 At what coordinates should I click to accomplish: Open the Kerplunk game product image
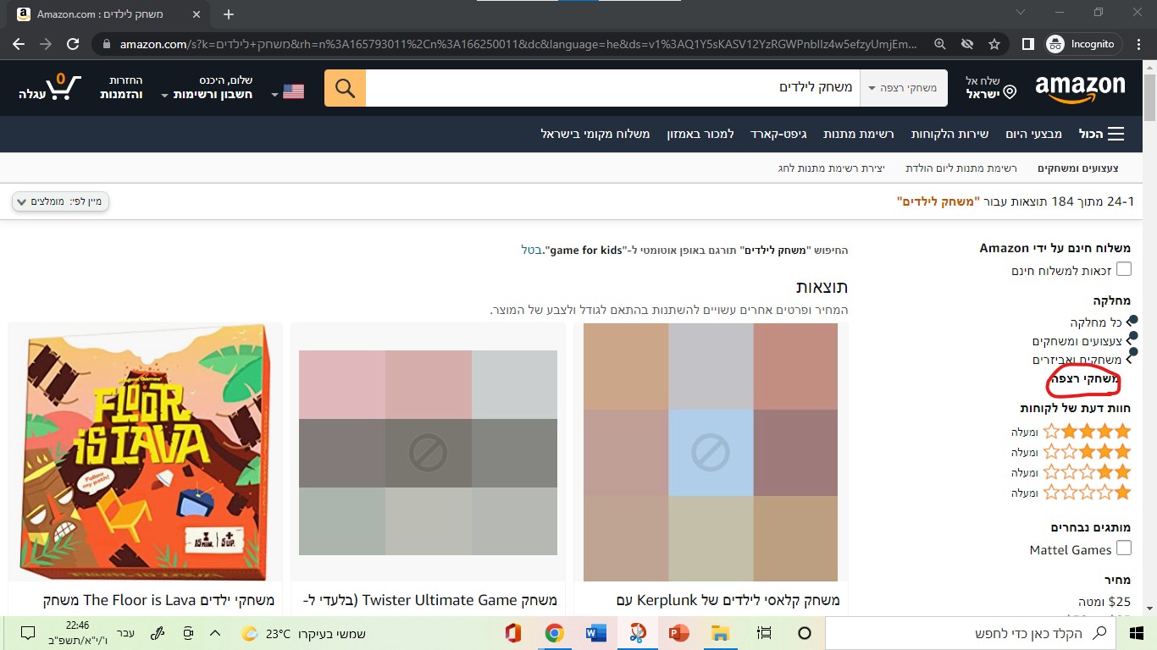coord(711,452)
